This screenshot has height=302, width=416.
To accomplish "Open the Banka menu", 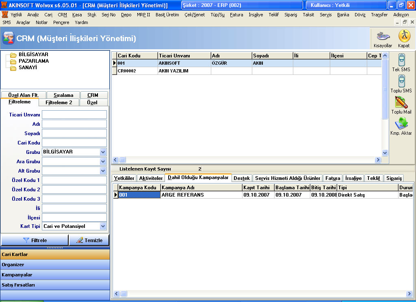I will [343, 15].
